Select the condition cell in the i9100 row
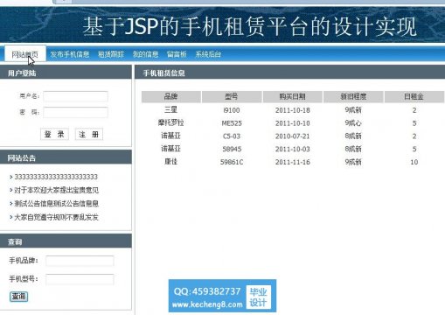This screenshot has width=445, height=315. (353, 110)
